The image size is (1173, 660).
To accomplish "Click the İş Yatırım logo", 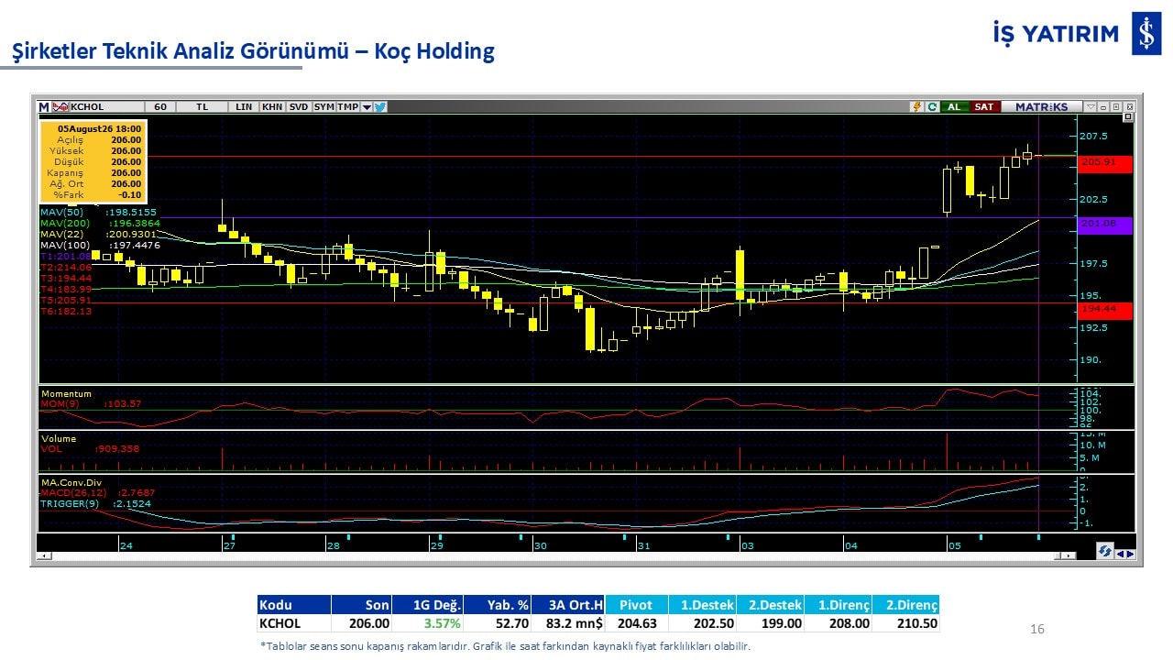I will [x=1077, y=35].
